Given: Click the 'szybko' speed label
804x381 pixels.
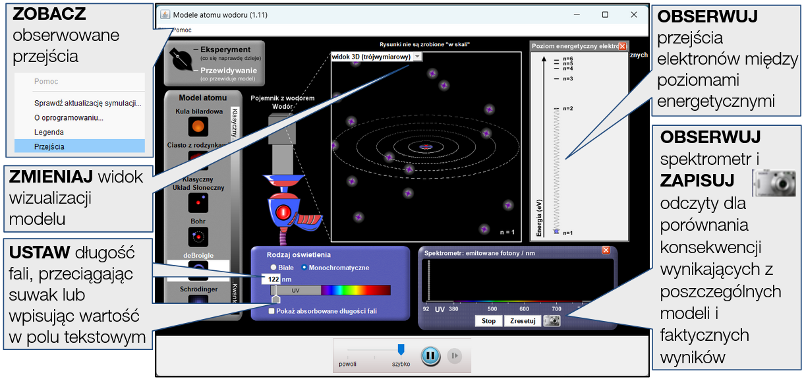Looking at the screenshot, I should coord(401,364).
